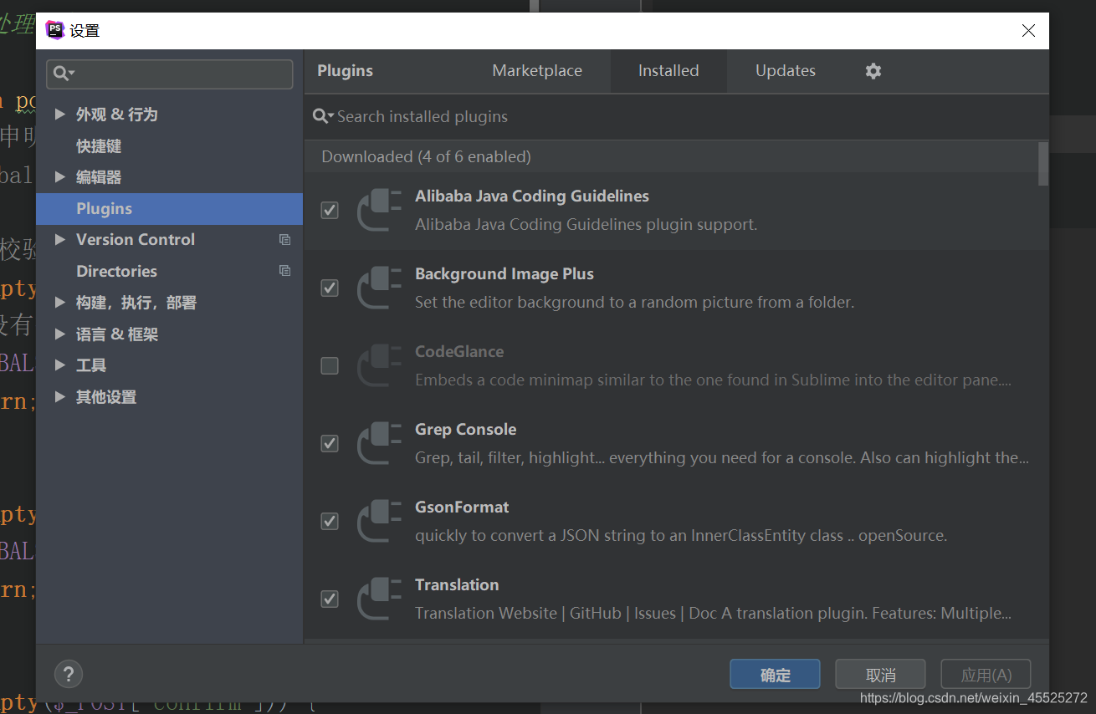Expand the 外观 & 行为 tree node
The image size is (1096, 714).
(x=59, y=114)
